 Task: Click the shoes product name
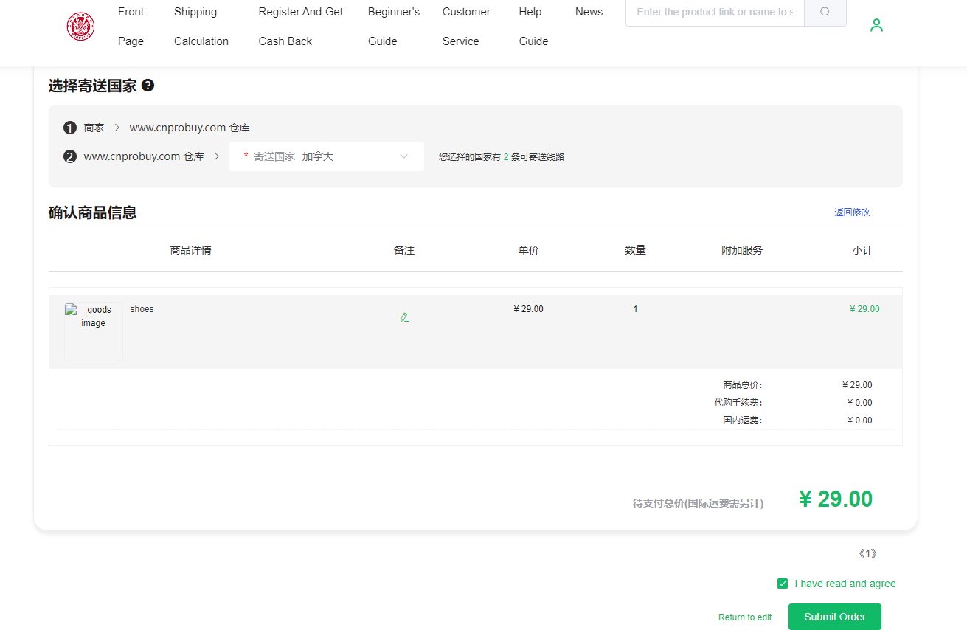[142, 309]
